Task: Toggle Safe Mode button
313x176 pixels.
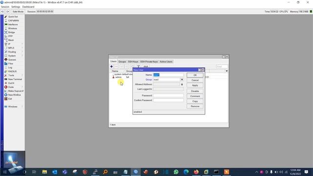Action: coord(18,12)
